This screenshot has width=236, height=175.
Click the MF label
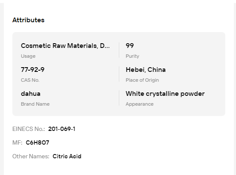point(17,142)
